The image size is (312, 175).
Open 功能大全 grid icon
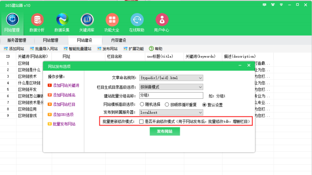(x=112, y=20)
